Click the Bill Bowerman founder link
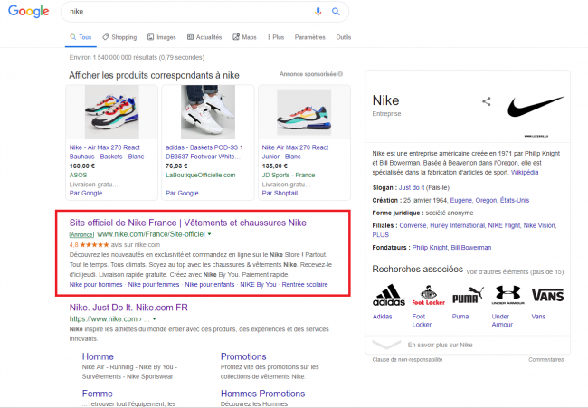This screenshot has width=588, height=408. tap(471, 248)
